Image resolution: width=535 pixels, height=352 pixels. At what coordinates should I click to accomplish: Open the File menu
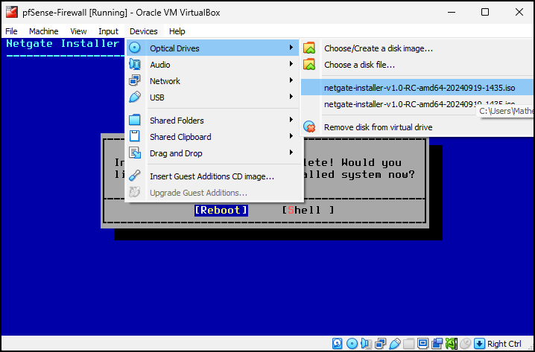pyautogui.click(x=11, y=31)
